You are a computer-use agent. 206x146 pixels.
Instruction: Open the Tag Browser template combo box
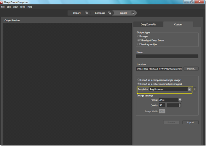pos(170,89)
